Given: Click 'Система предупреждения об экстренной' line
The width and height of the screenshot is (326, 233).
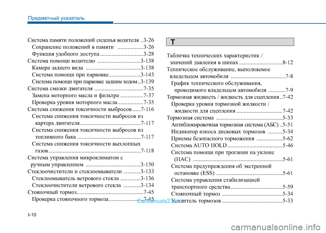Looking at the screenshot, I should (221, 166).
